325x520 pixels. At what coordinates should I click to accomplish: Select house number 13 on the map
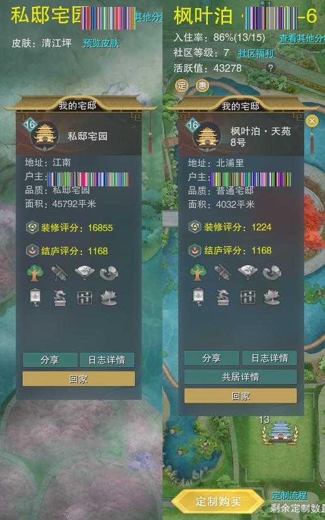(280, 430)
